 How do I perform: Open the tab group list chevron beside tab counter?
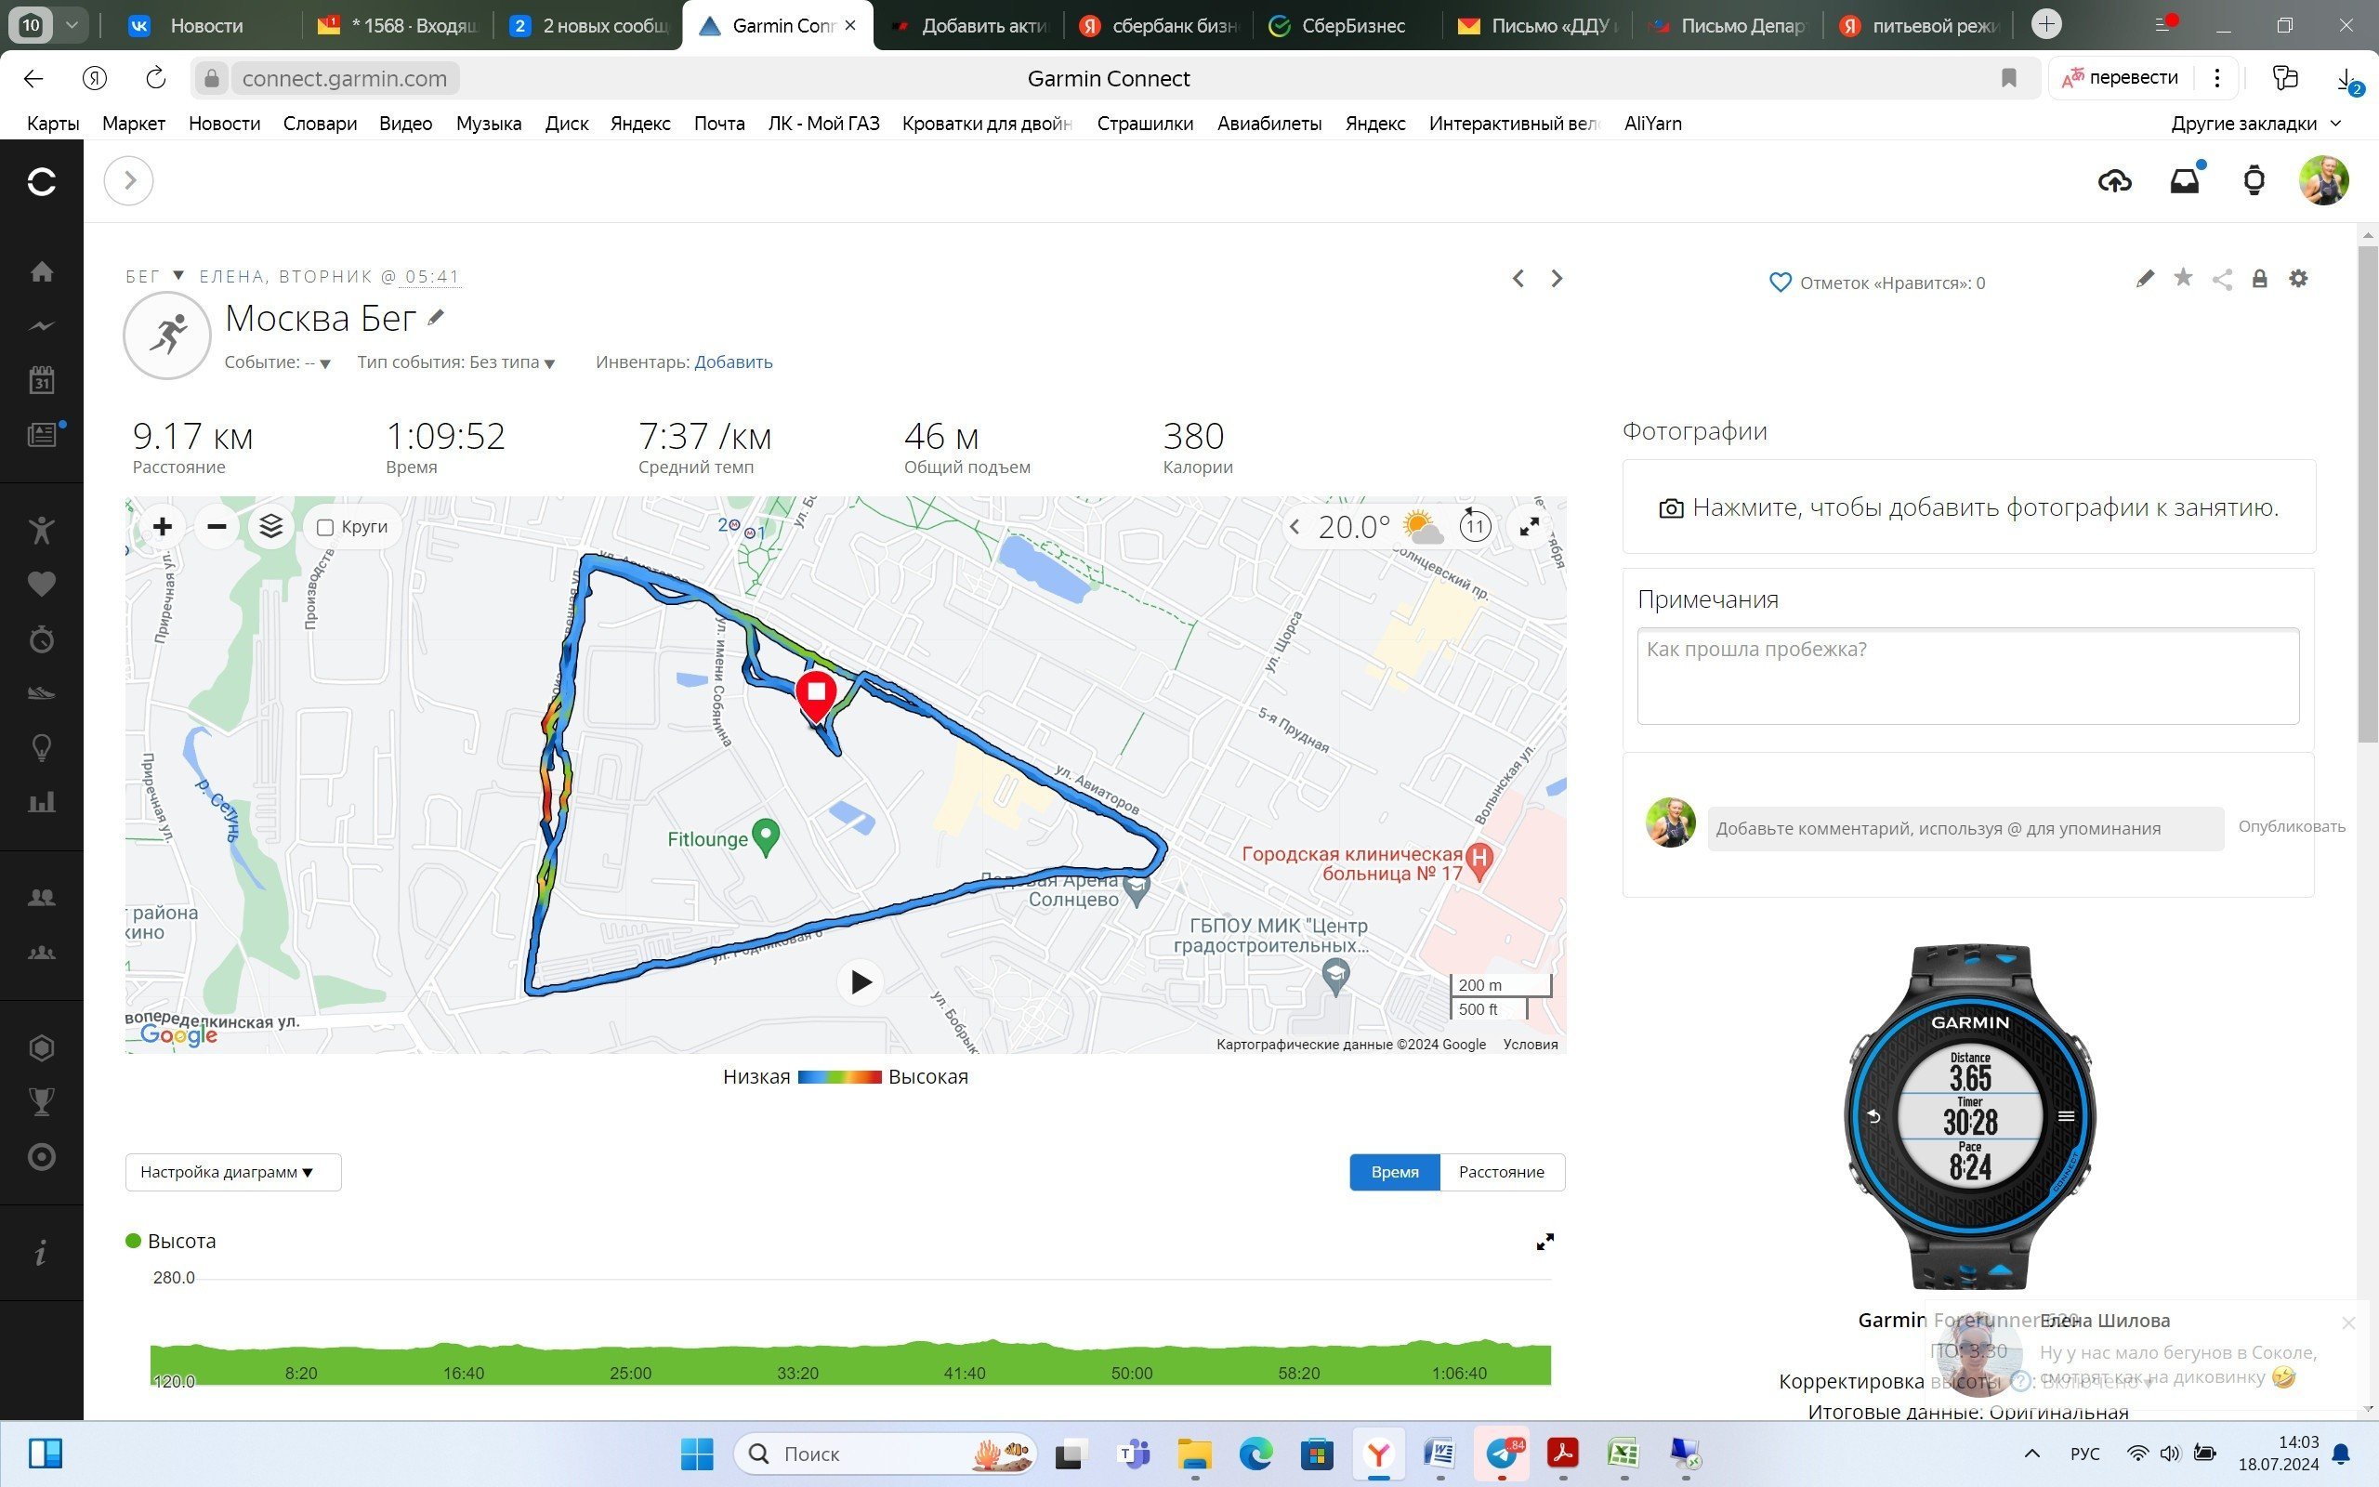click(71, 24)
